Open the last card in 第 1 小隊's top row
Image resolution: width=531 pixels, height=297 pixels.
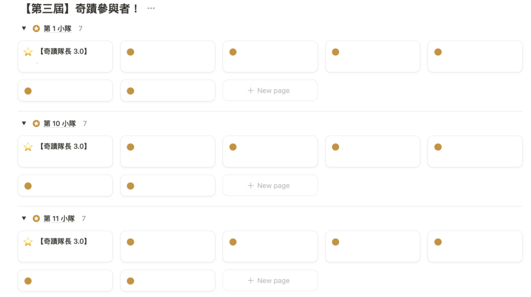tap(475, 56)
